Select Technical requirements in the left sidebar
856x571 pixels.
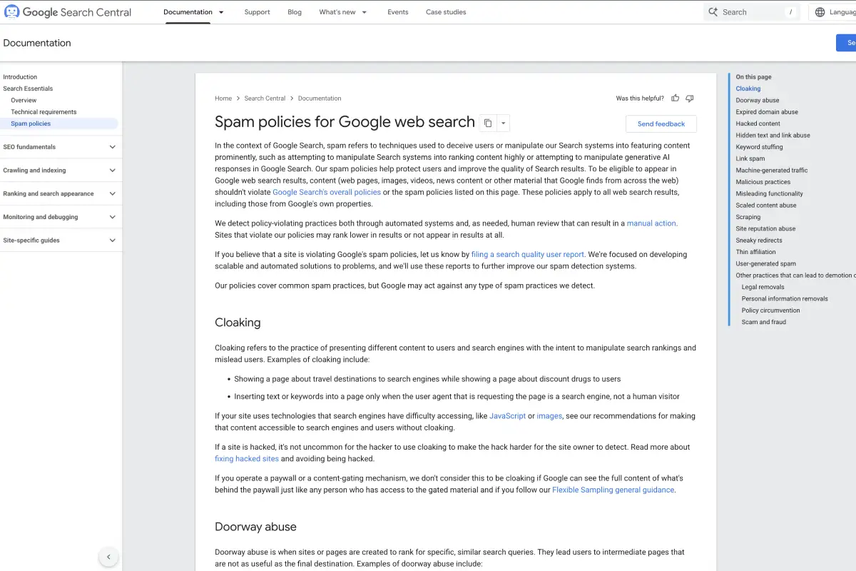click(x=44, y=112)
